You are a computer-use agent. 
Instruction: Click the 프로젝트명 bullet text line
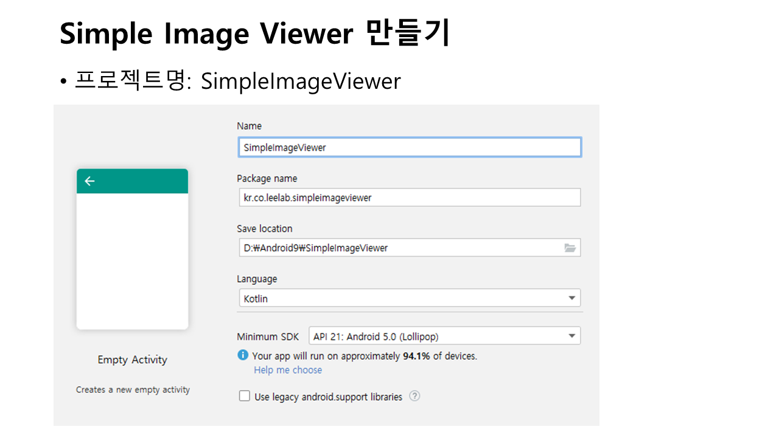pyautogui.click(x=237, y=81)
